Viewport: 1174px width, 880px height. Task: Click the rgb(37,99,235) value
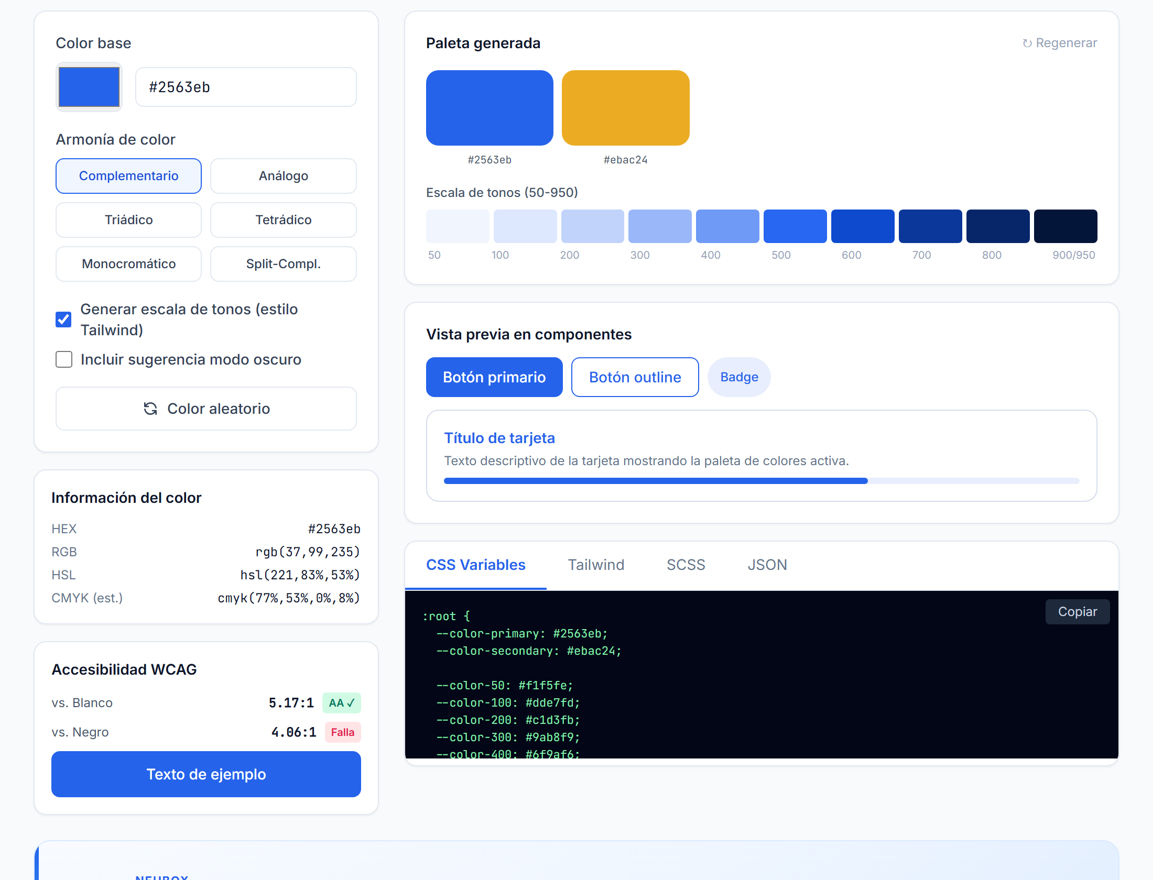[x=307, y=552]
